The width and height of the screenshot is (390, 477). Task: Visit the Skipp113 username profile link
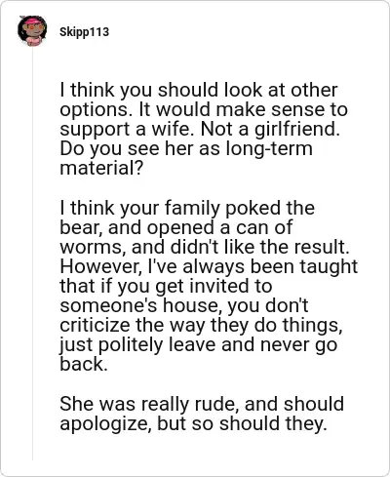click(84, 32)
